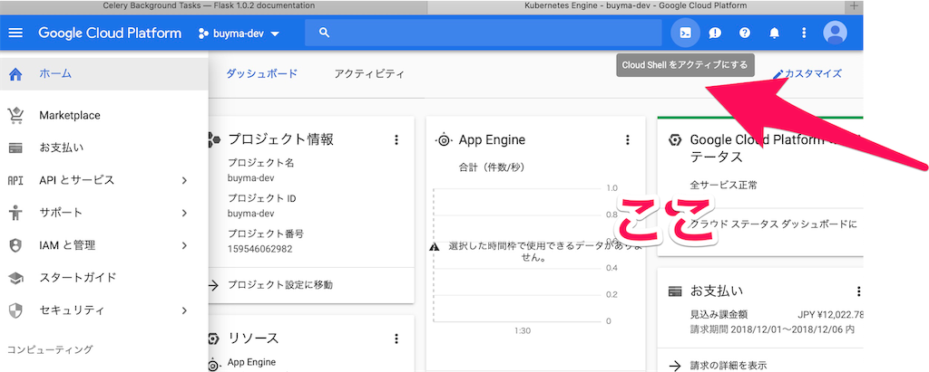Expand セキュリティ submenu arrow
This screenshot has height=372, width=929.
click(x=184, y=310)
